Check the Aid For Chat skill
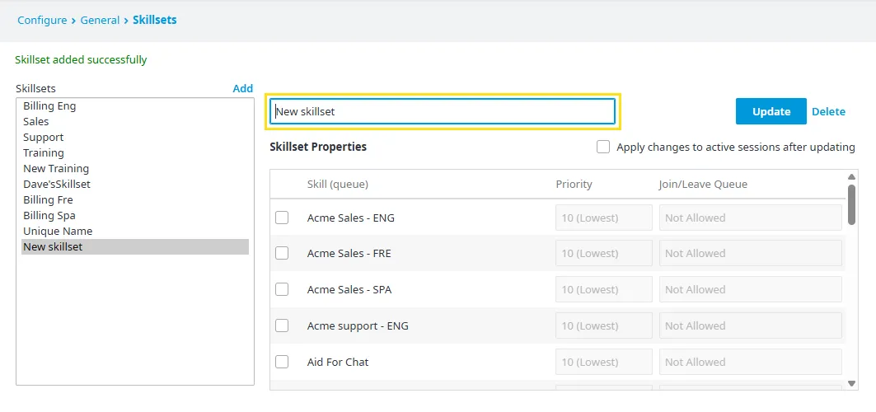The image size is (876, 412). (282, 363)
